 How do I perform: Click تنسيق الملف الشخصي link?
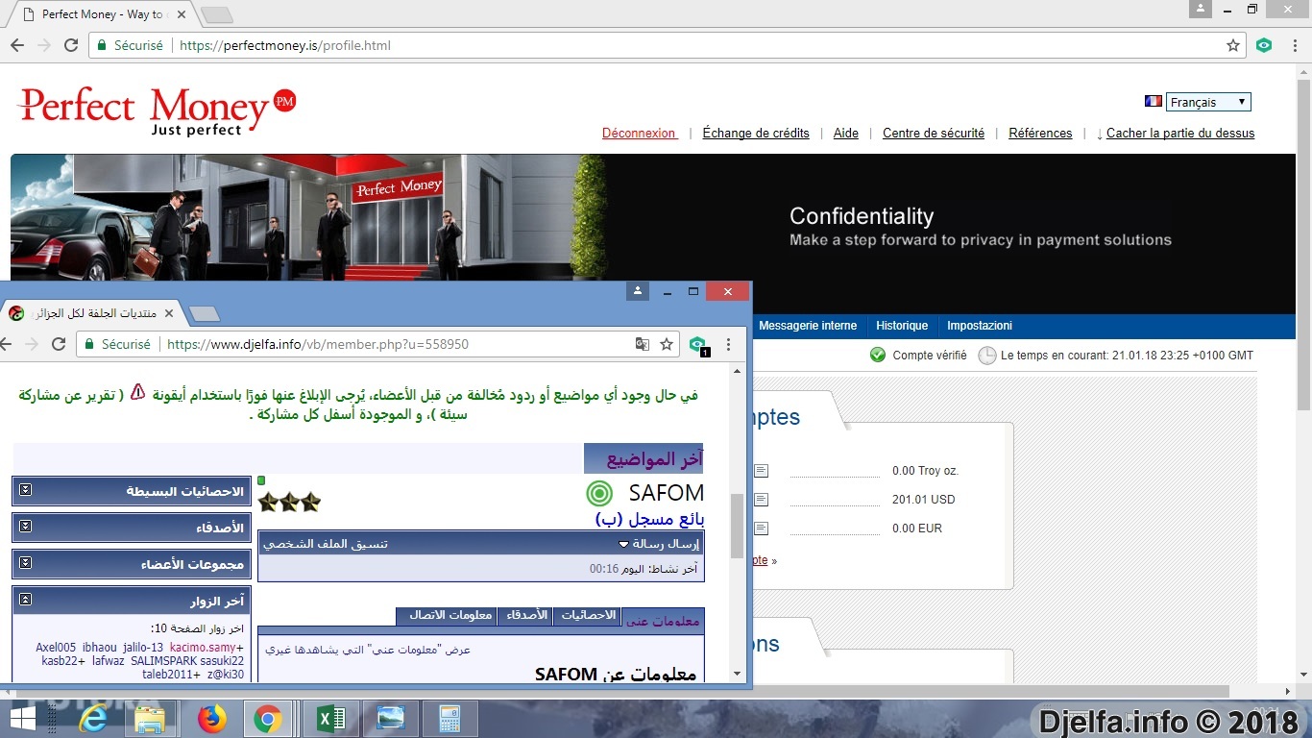click(326, 544)
